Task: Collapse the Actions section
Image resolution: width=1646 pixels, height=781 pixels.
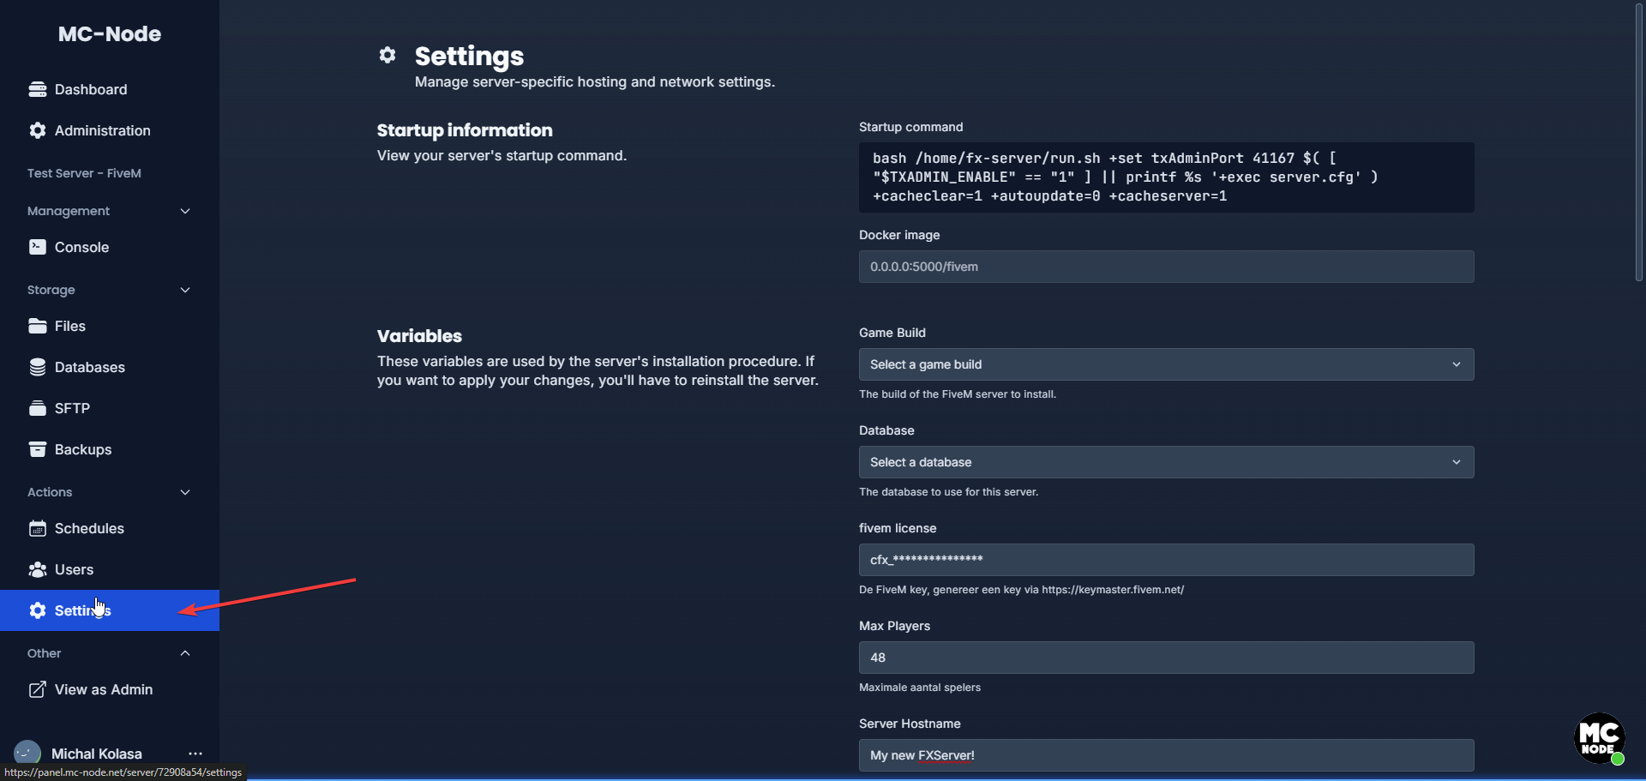Action: click(x=185, y=492)
